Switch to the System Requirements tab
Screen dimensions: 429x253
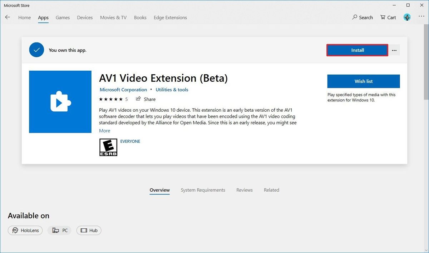(x=203, y=190)
